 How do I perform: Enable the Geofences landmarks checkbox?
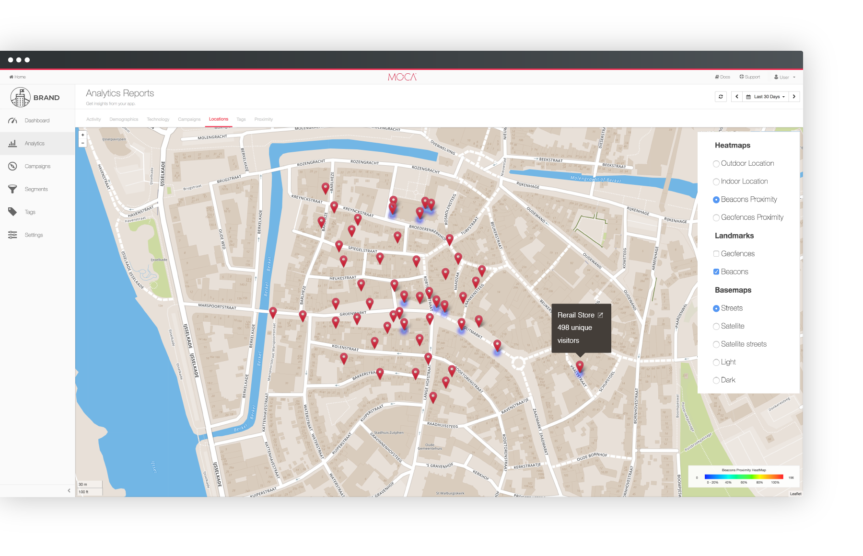click(x=716, y=254)
